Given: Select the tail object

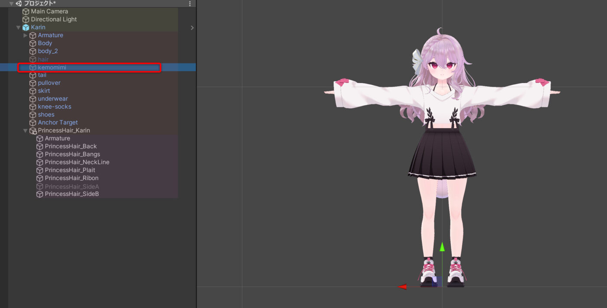Looking at the screenshot, I should (x=42, y=75).
